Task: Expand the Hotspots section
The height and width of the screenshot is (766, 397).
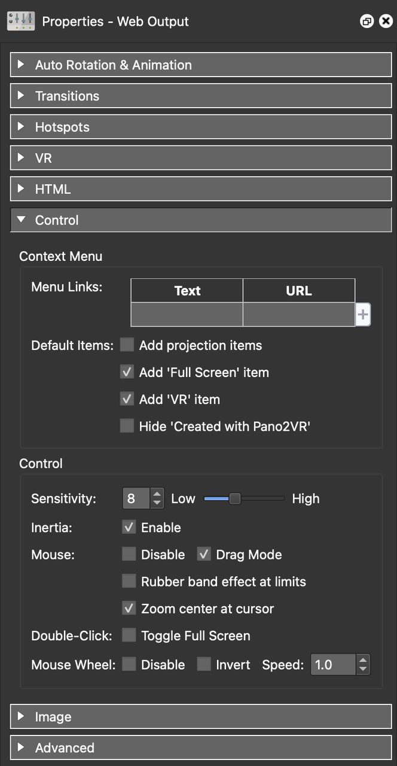Action: click(201, 127)
